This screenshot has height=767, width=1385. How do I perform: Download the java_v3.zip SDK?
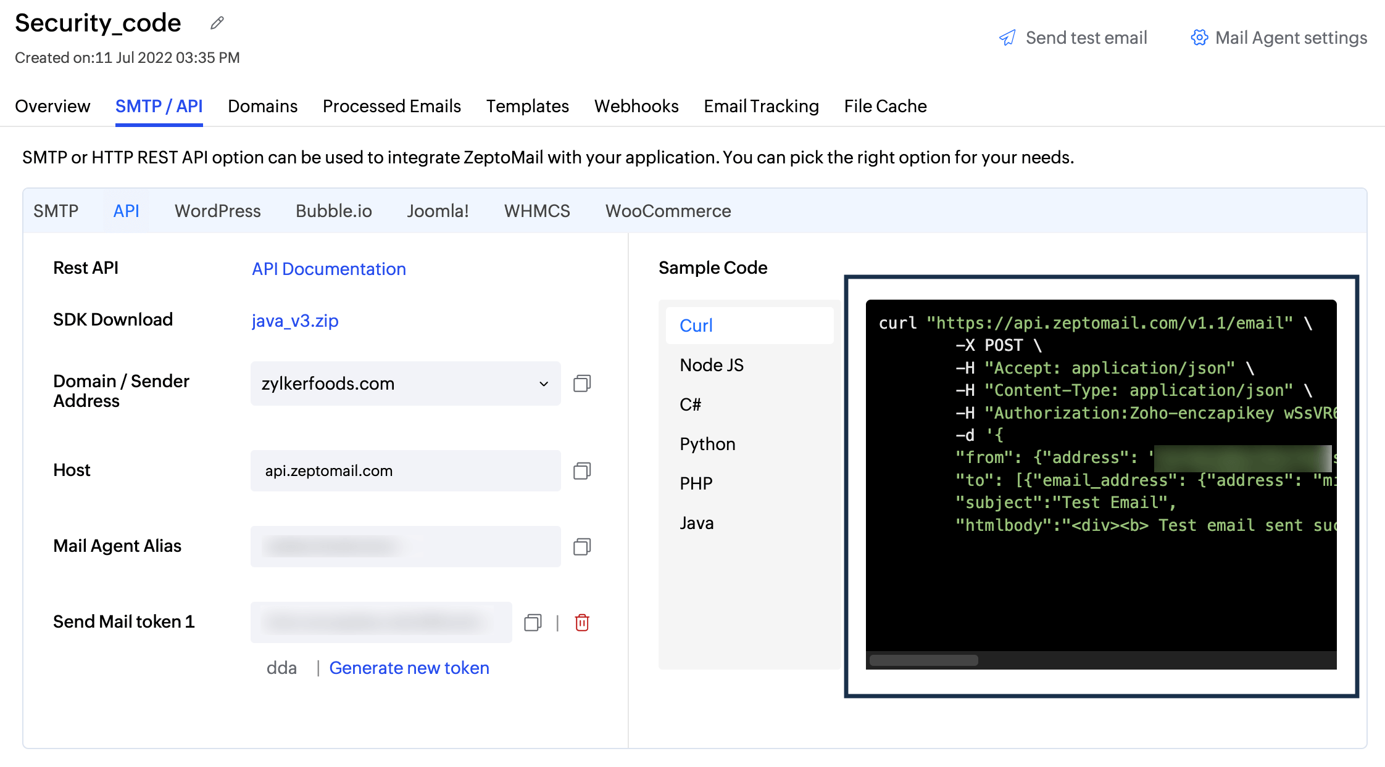(294, 321)
